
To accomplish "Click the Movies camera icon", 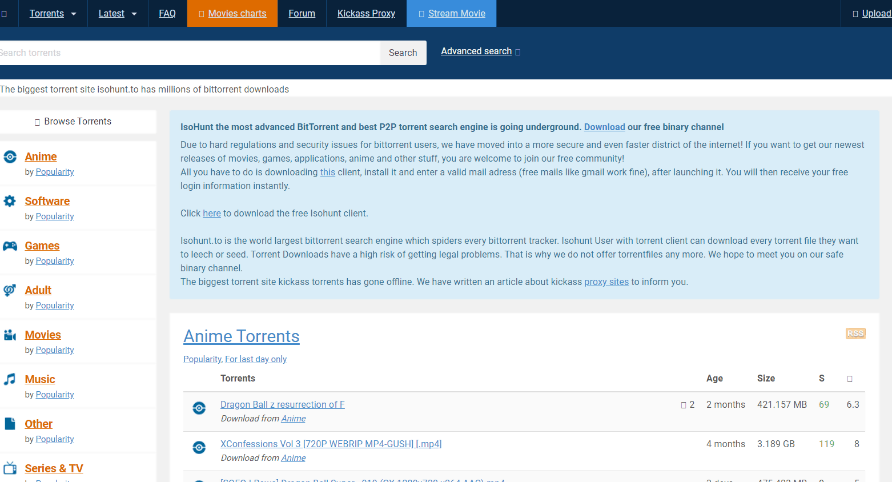I will coord(10,335).
